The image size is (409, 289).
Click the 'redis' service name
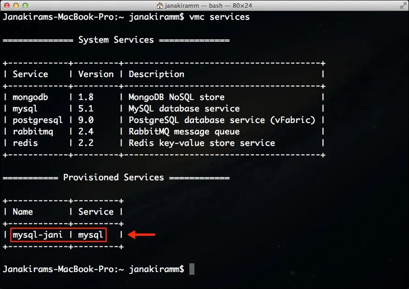click(x=25, y=143)
